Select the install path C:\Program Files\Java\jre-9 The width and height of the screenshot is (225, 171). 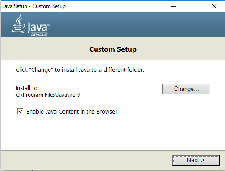click(48, 95)
